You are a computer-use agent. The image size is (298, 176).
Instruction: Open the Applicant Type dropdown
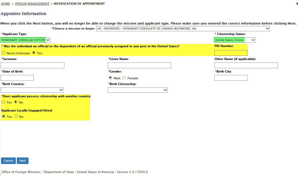click(26, 40)
